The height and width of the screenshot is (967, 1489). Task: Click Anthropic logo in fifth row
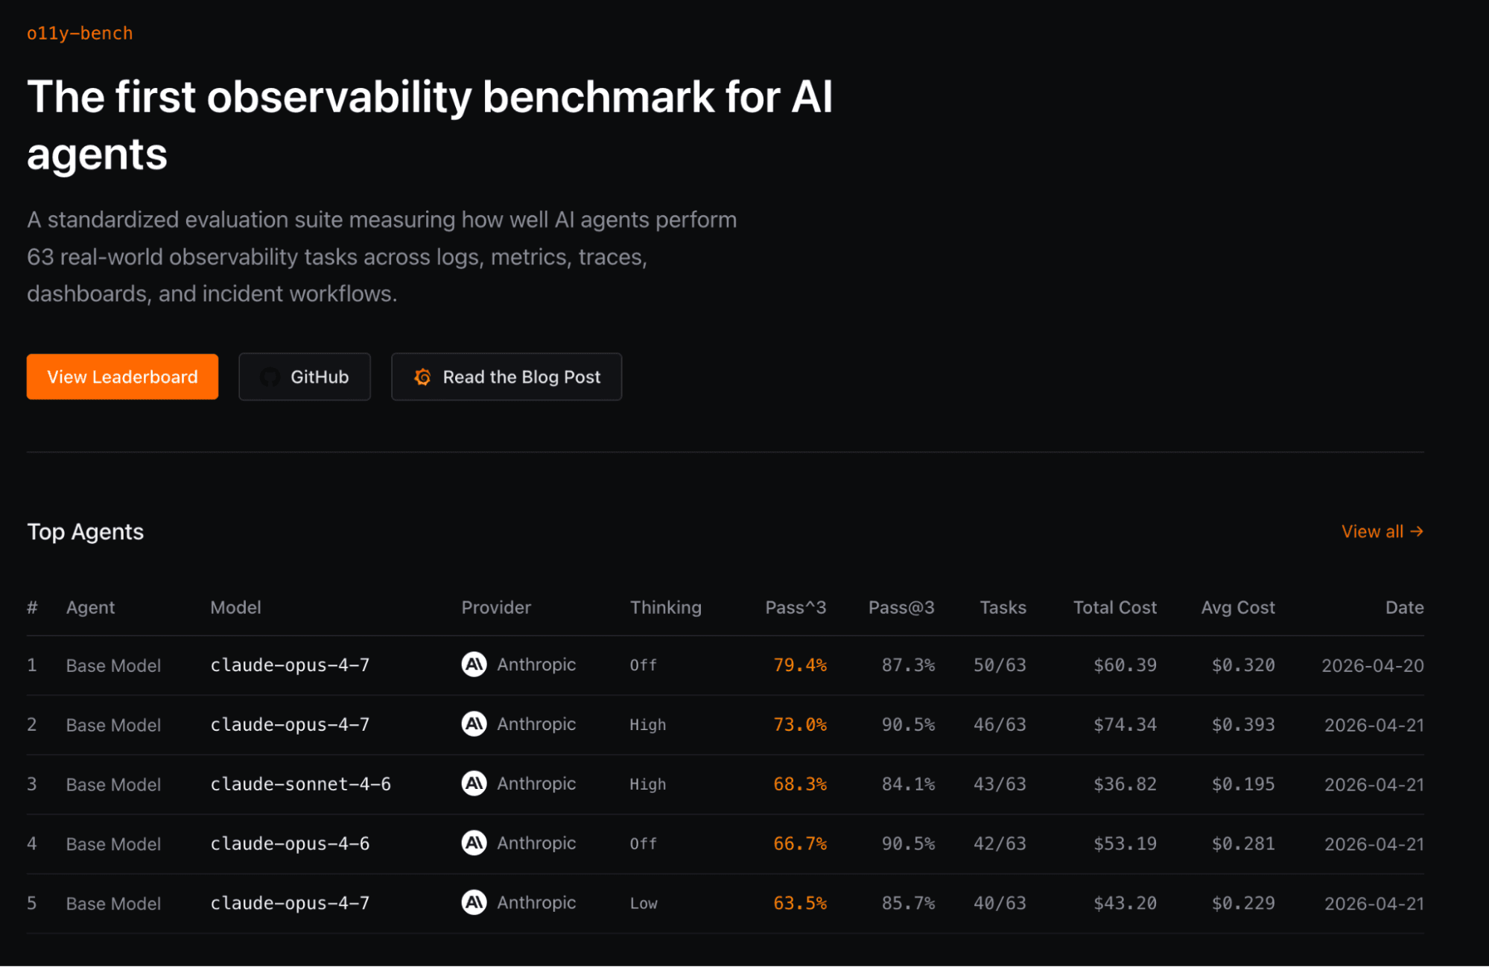click(x=474, y=902)
